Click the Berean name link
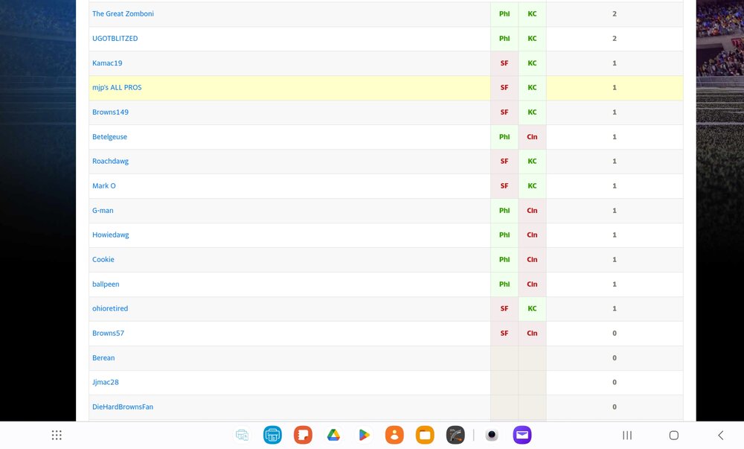The height and width of the screenshot is (449, 744). coord(103,358)
